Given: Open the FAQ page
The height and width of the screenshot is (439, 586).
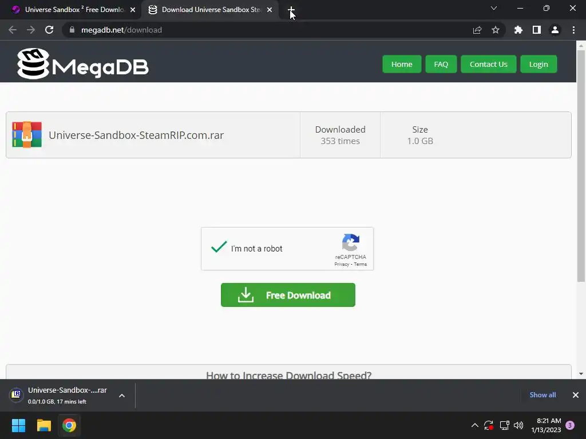Looking at the screenshot, I should point(441,64).
